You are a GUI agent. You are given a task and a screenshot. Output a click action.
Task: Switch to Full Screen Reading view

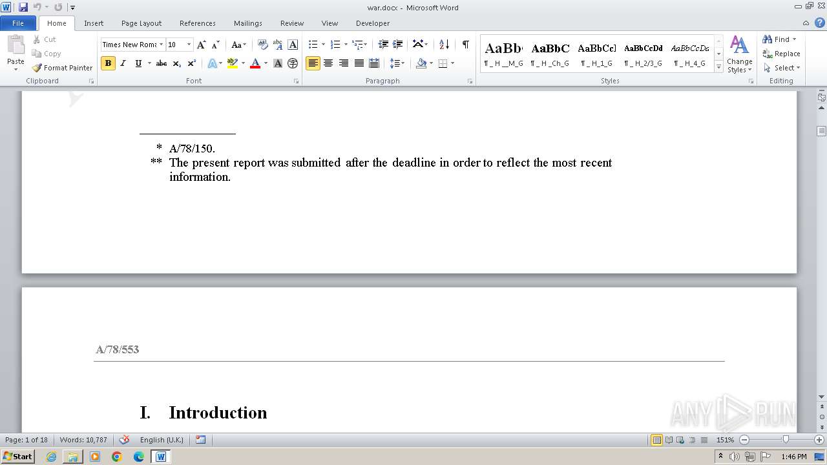668,440
